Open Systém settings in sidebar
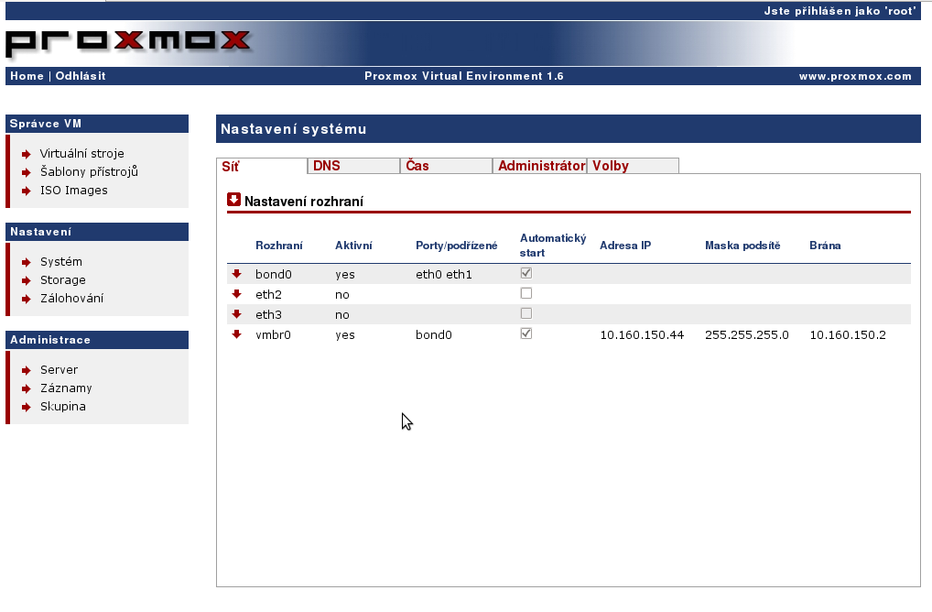 61,262
